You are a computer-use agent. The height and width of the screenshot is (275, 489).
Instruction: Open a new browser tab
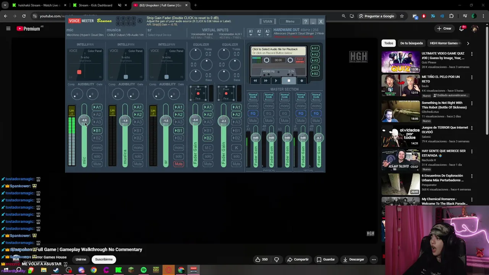(x=195, y=5)
